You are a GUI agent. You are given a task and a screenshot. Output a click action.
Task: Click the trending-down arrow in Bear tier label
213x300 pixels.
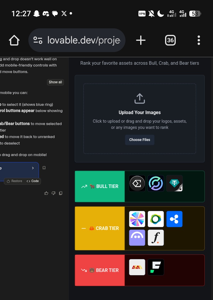pos(84,270)
